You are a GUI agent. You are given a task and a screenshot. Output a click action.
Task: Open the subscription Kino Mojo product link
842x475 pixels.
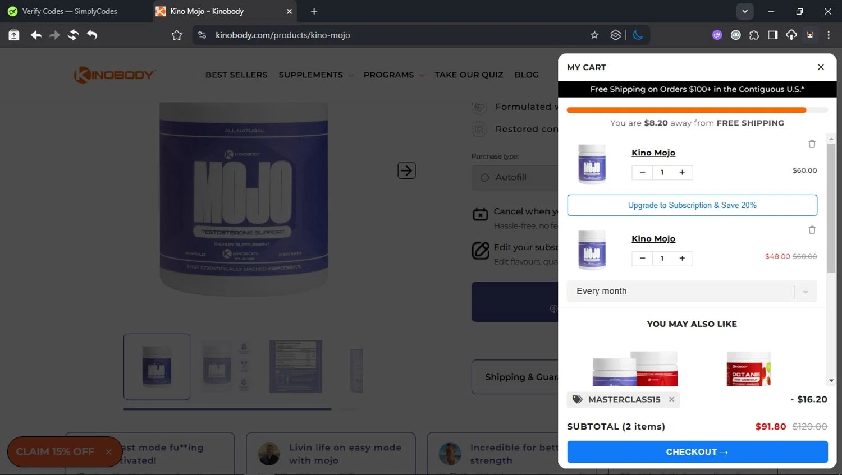(653, 238)
